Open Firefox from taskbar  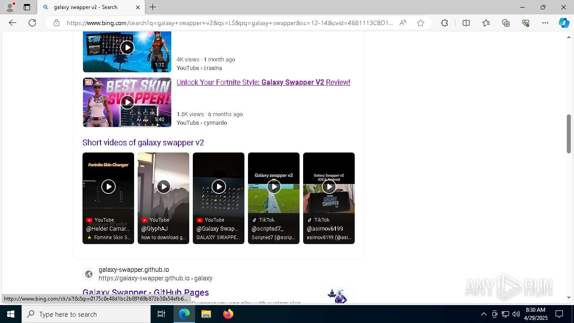point(228,314)
